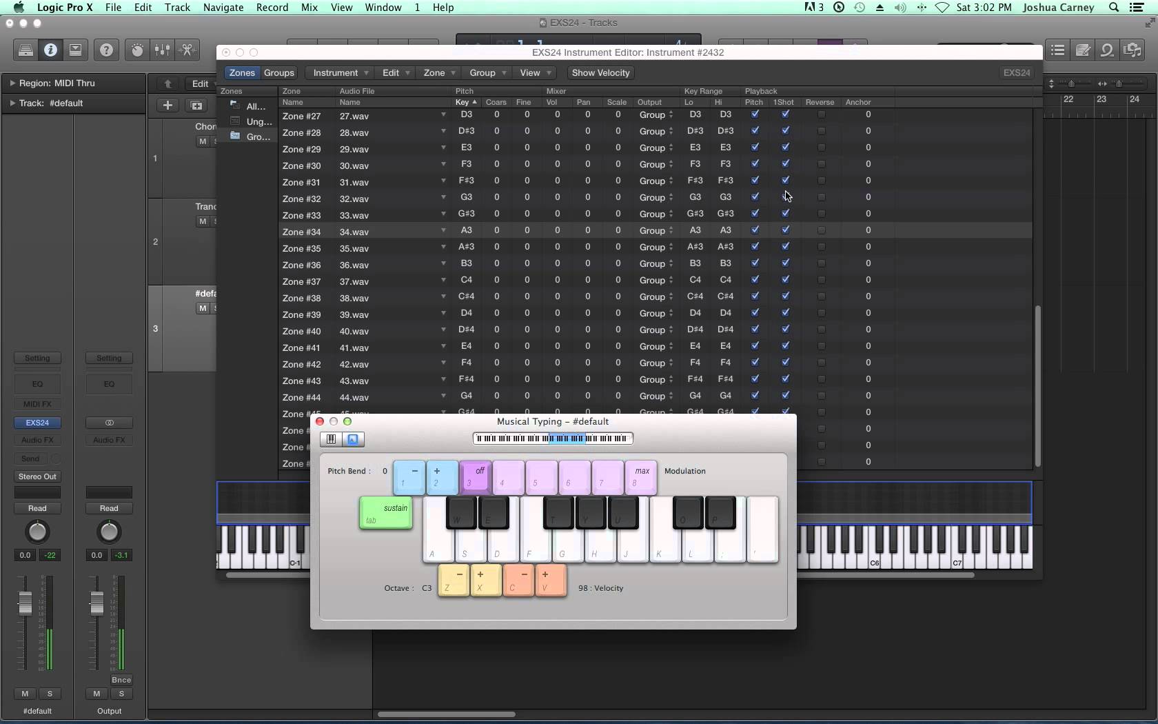Toggle sustain tab key in Musical Typing
The image size is (1158, 724).
pyautogui.click(x=386, y=514)
